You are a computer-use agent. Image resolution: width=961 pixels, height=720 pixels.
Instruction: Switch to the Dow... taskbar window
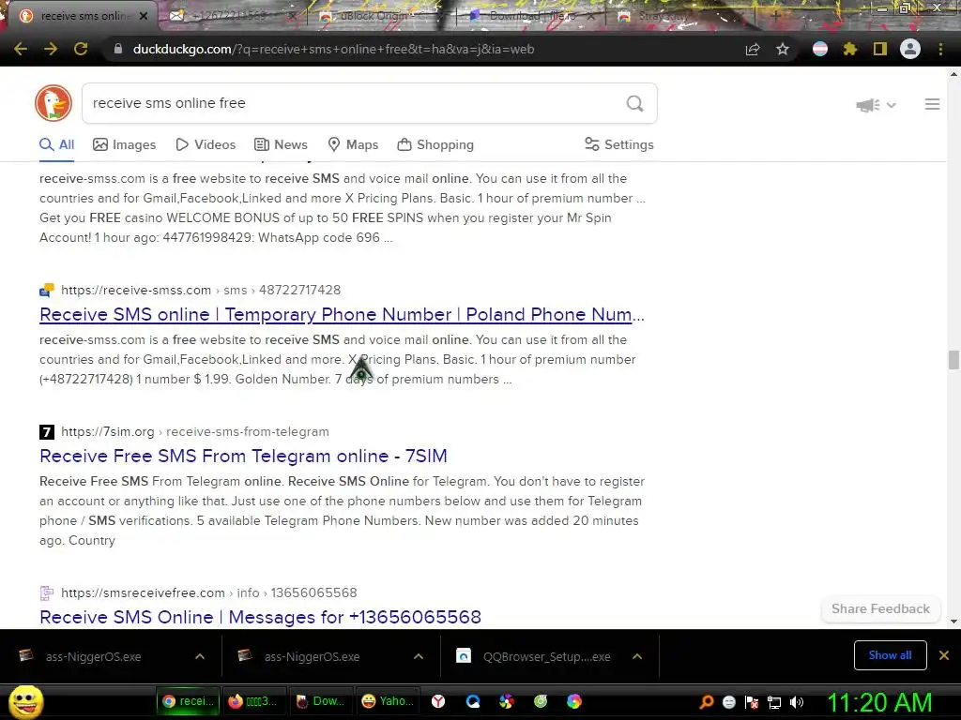click(x=319, y=701)
